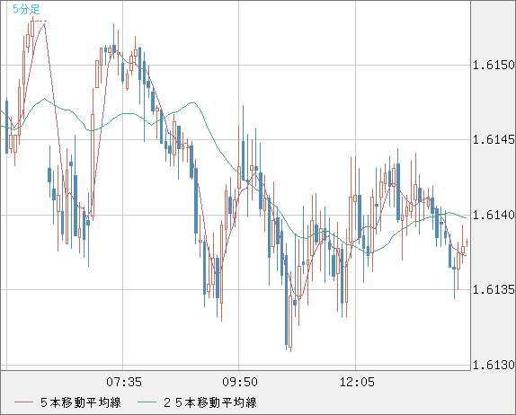Click the 1.6140 price axis label
Image resolution: width=516 pixels, height=415 pixels.
tap(494, 215)
